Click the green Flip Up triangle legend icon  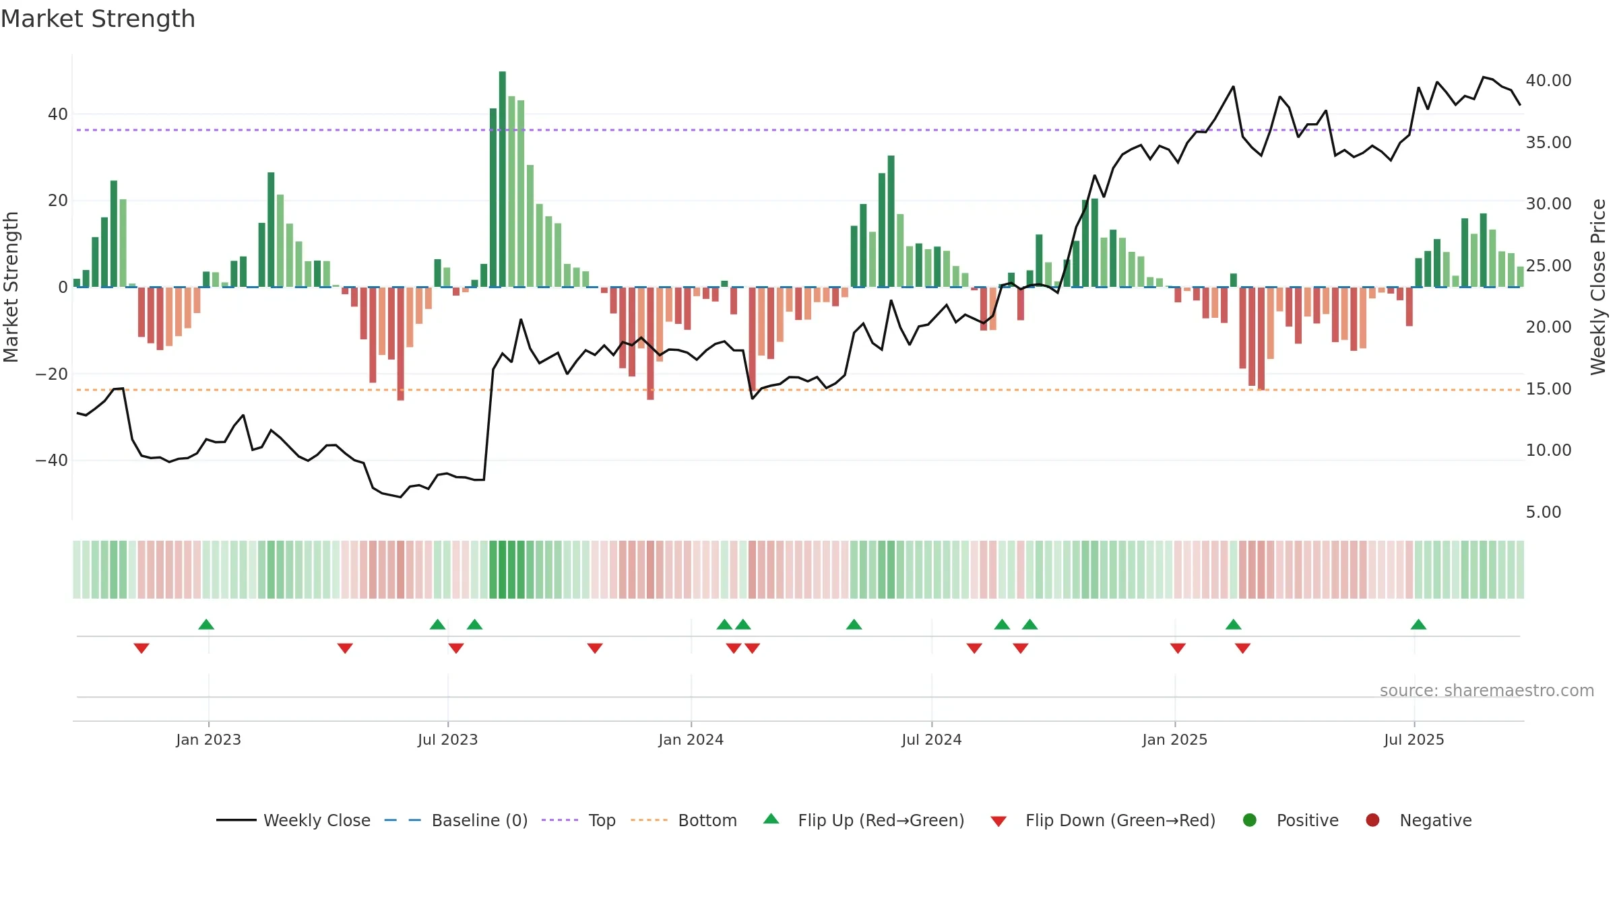click(x=771, y=819)
